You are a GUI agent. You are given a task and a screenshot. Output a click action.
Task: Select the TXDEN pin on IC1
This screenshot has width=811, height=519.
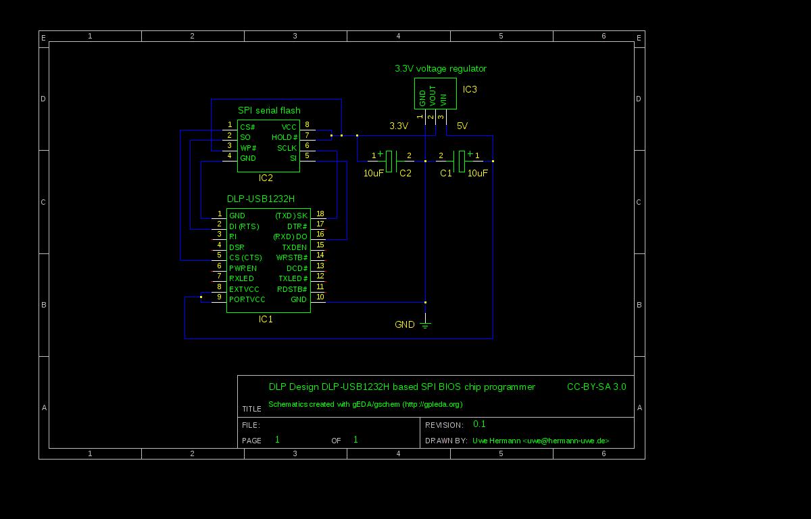(294, 247)
